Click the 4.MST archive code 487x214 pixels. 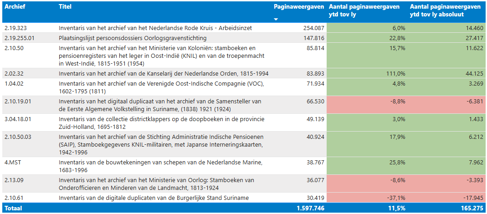[13, 162]
